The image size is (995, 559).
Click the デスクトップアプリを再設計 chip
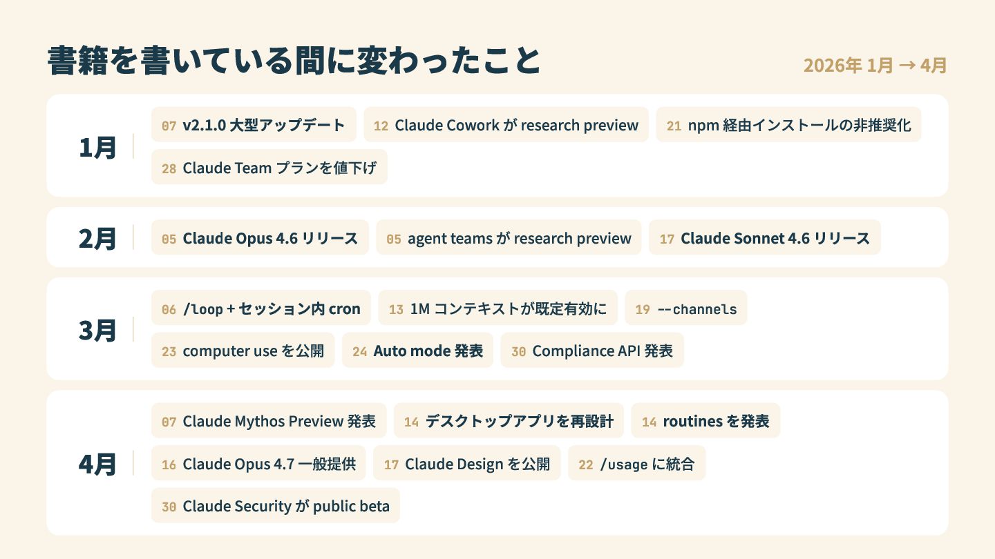[x=509, y=420]
